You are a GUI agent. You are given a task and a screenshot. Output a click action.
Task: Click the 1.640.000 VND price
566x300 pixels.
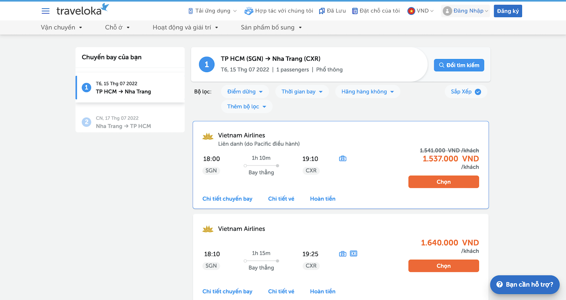pos(450,243)
